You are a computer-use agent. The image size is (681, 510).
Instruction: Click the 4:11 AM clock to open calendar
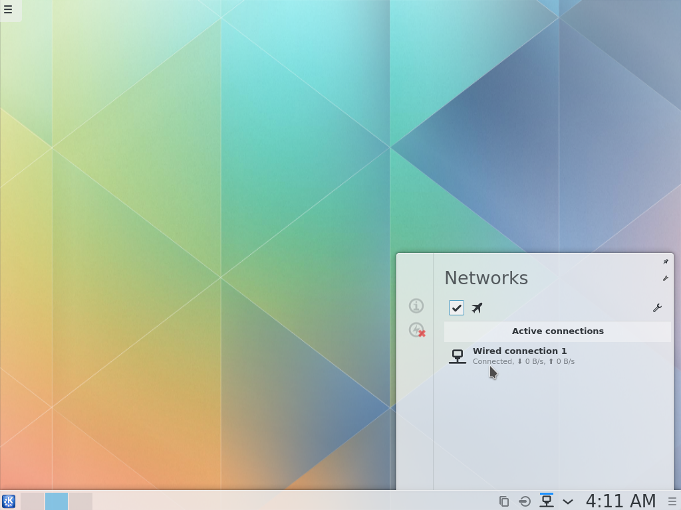coord(620,500)
